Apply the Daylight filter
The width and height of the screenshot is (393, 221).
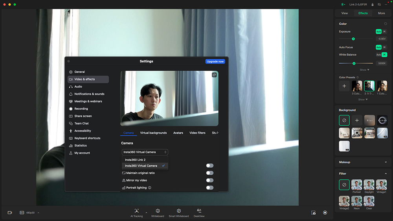[369, 185]
